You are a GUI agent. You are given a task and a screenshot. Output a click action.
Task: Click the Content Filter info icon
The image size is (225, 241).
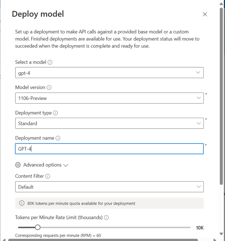coord(48,176)
